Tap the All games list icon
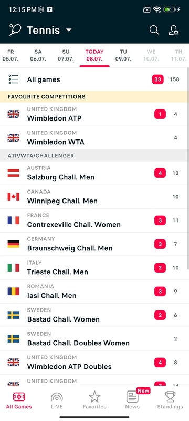The image size is (189, 421). (13, 79)
